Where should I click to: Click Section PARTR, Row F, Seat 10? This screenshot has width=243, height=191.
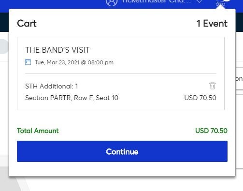point(72,98)
